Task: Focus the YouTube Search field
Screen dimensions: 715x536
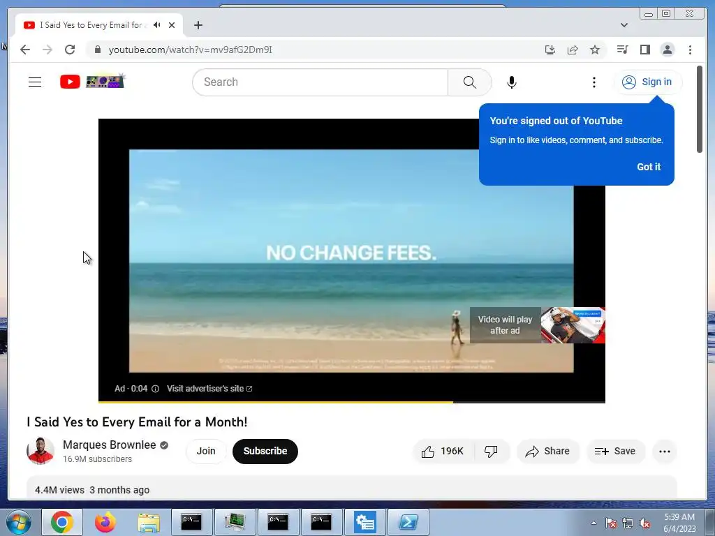Action: coord(320,82)
